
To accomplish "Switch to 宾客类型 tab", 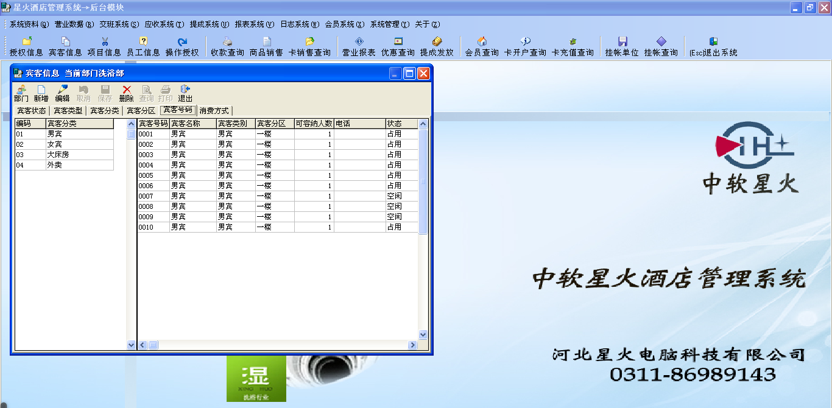I will [x=68, y=111].
